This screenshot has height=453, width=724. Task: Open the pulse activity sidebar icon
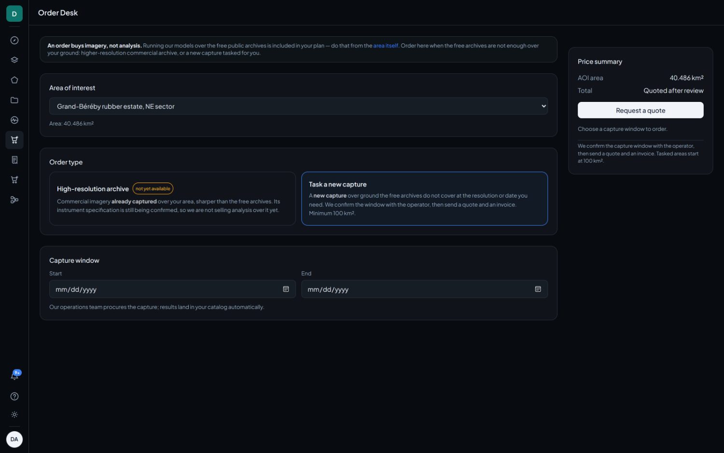[14, 120]
